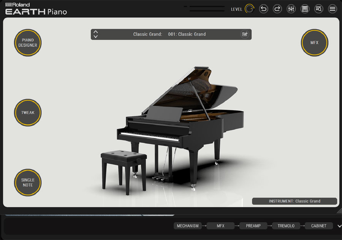Open the hamburger menu at top right
342x240 pixels.
332,8
